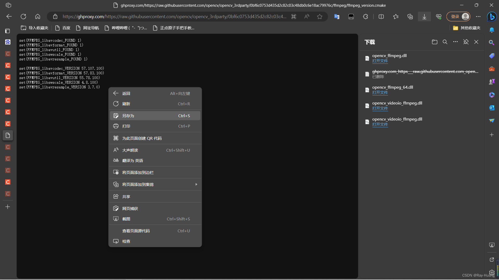Click the address bar URL field

(x=174, y=17)
